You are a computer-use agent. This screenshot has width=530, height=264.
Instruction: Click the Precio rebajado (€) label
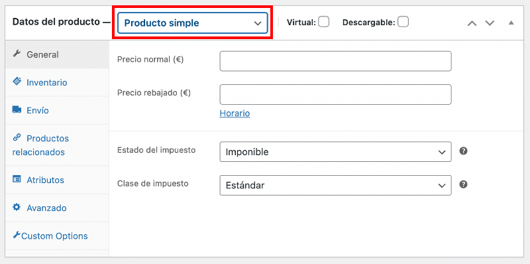tap(154, 92)
